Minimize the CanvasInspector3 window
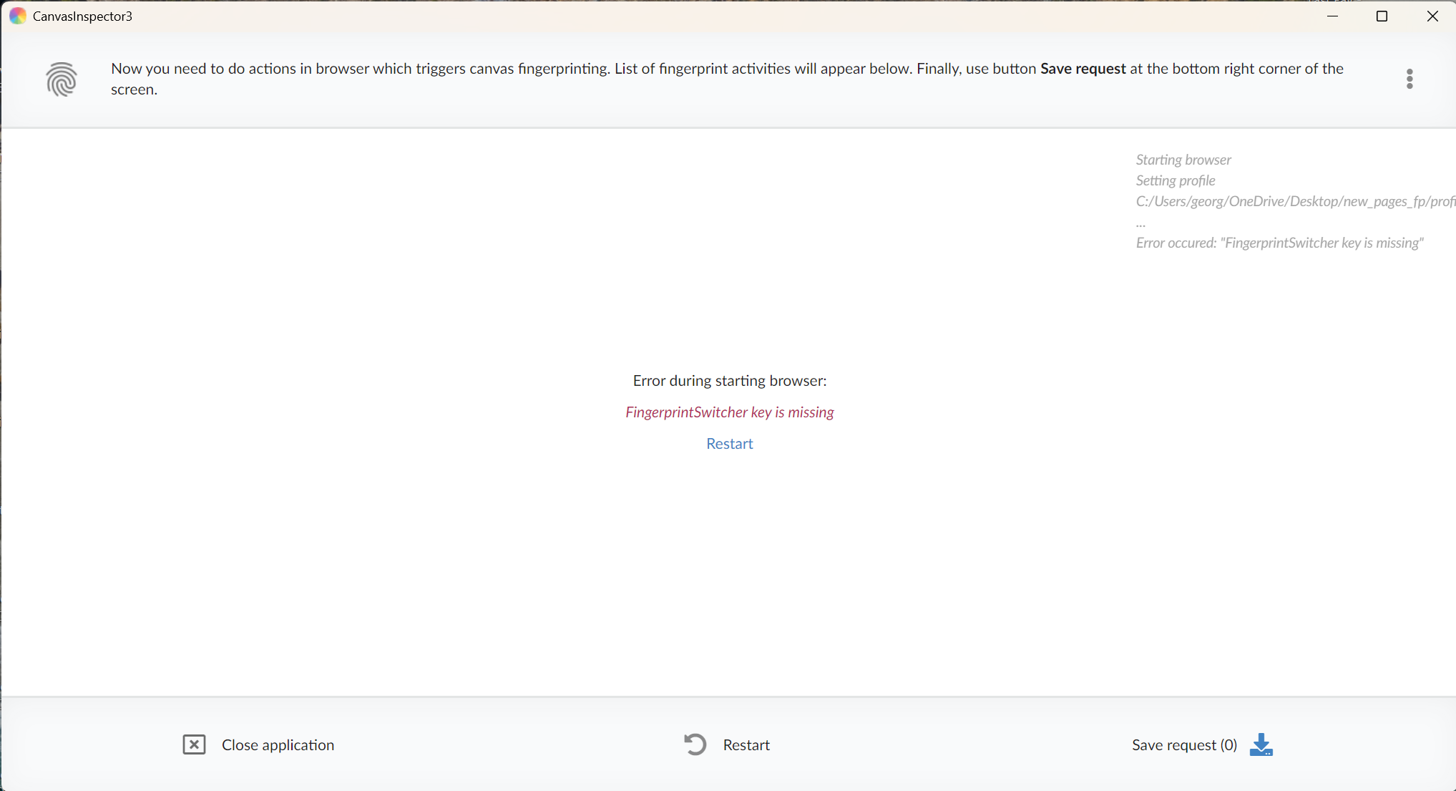Screen dimensions: 1456x791 (1332, 16)
